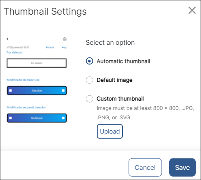Click the blue Modificado button
The image size is (201, 180).
37,118
